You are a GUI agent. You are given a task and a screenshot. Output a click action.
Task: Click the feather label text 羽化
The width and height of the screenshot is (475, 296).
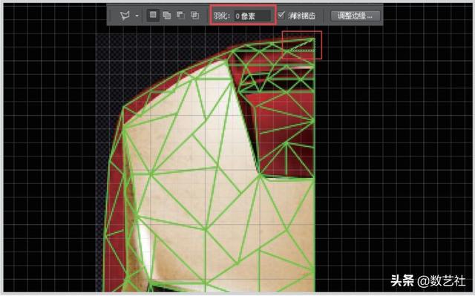click(221, 16)
